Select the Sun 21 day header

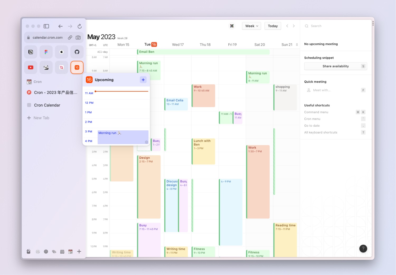tap(287, 45)
